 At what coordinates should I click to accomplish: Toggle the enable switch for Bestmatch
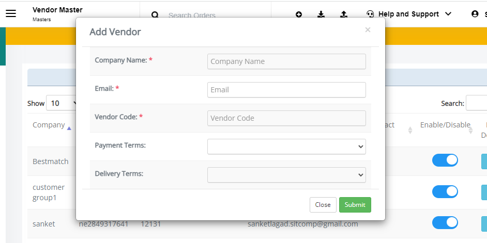tap(445, 160)
